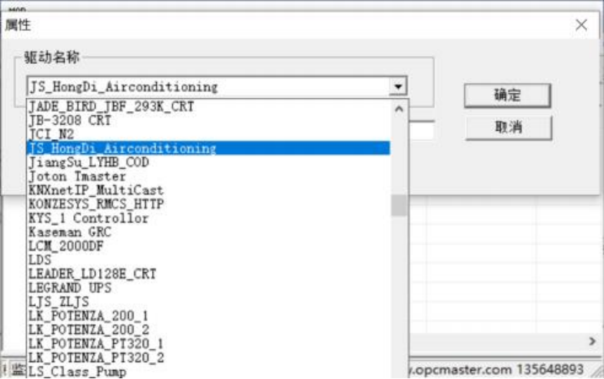Choose KNXnetIP_MultiCast driver
Image resolution: width=604 pixels, height=379 pixels.
click(x=208, y=191)
